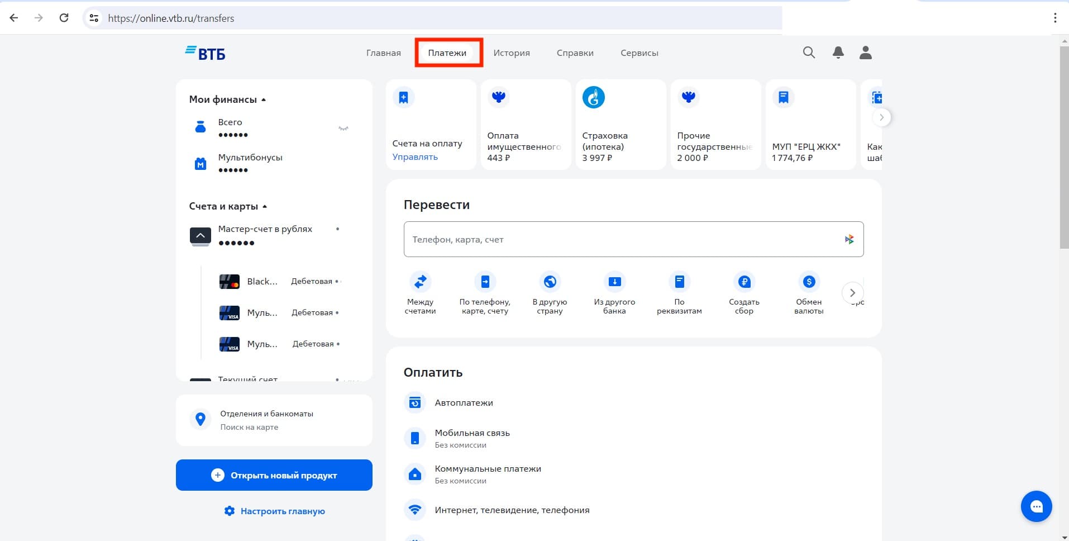Click Счета на оплату card icon
The width and height of the screenshot is (1069, 541).
[x=403, y=98]
